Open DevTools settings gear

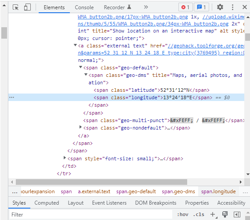coord(220,7)
